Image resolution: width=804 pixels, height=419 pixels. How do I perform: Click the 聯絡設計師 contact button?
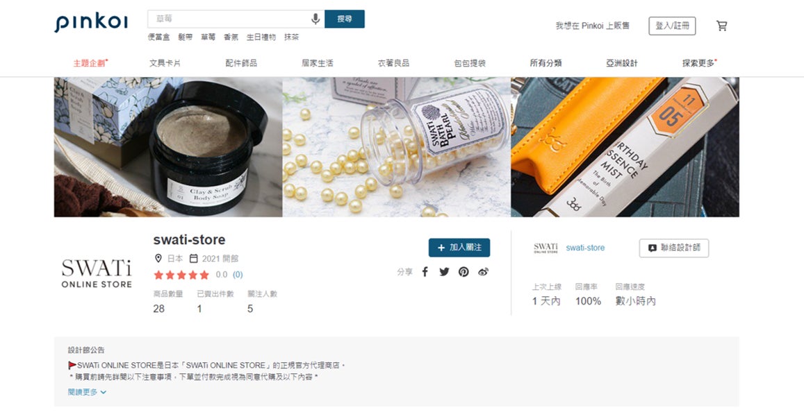click(x=674, y=248)
